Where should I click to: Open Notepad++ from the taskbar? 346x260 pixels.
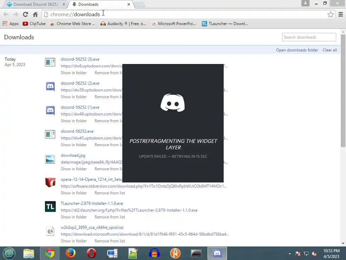133,253
